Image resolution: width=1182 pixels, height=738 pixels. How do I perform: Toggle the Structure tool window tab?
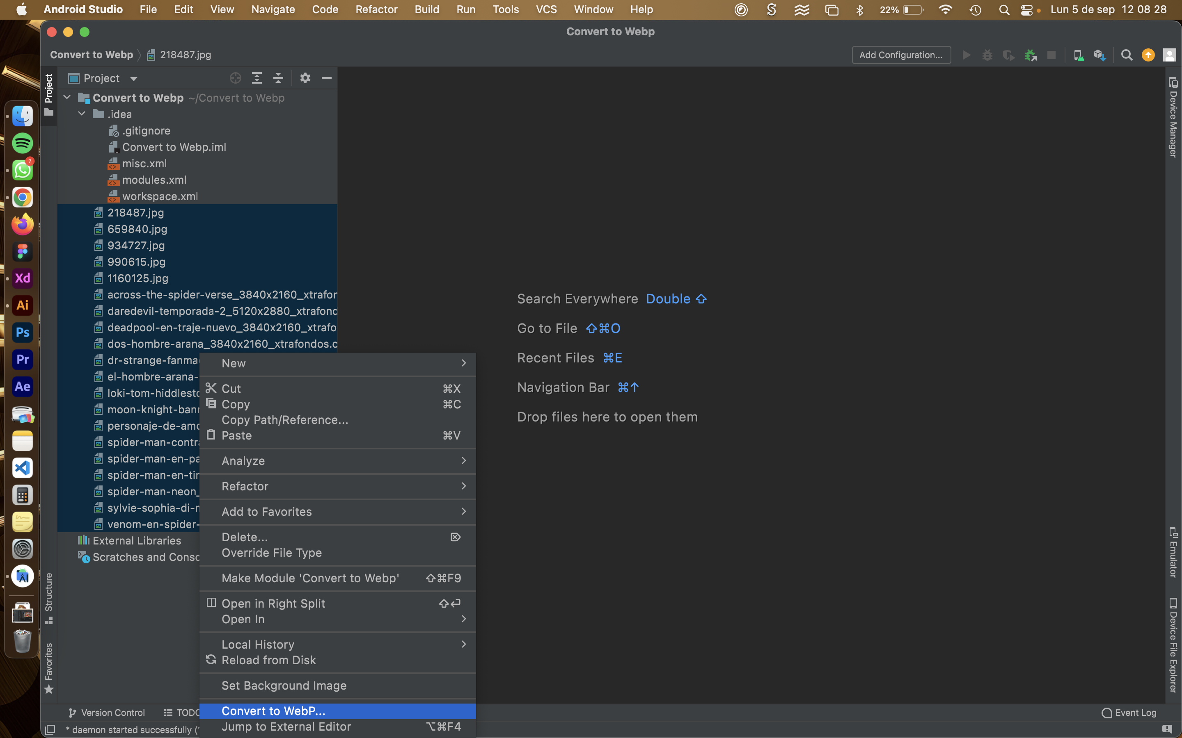point(48,599)
